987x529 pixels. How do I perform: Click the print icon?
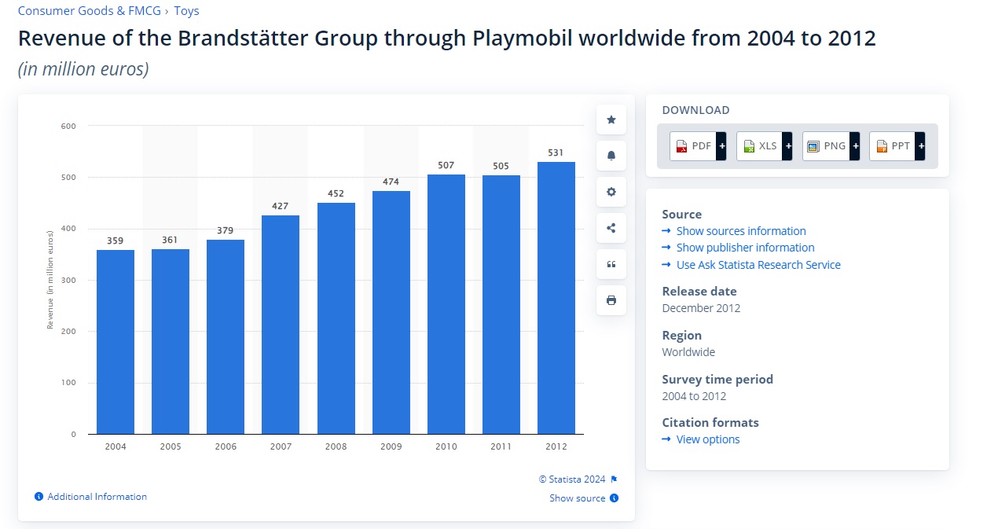pyautogui.click(x=611, y=300)
